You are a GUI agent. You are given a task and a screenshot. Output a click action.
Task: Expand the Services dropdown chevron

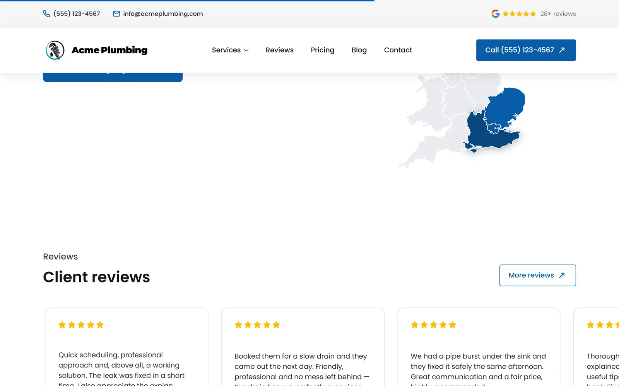[x=246, y=50]
